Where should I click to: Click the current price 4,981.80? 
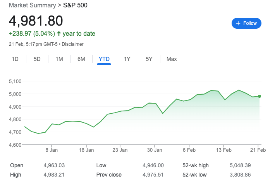(36, 21)
